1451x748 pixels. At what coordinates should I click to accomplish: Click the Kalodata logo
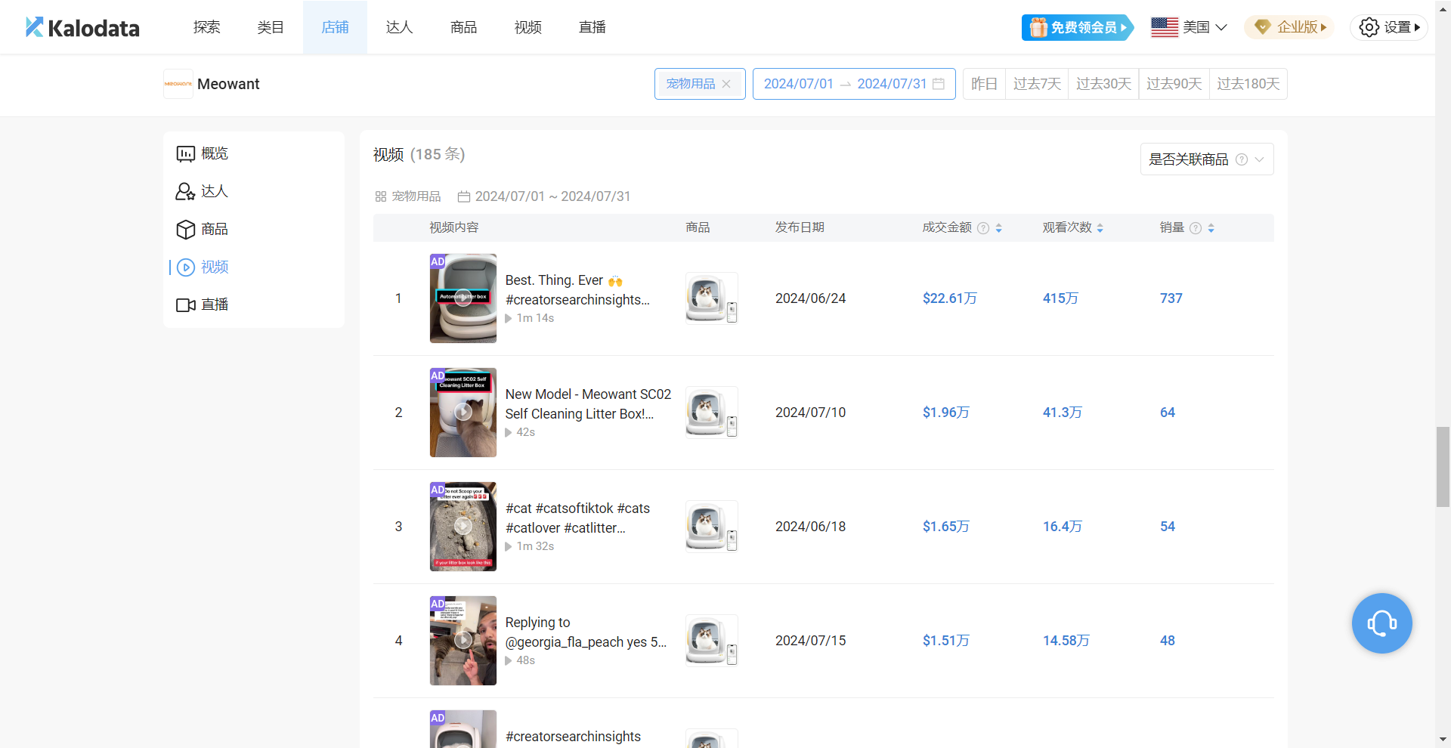(82, 28)
